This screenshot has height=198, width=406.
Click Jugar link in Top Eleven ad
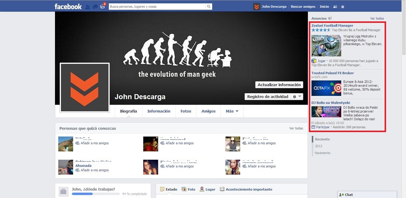[x=321, y=61]
